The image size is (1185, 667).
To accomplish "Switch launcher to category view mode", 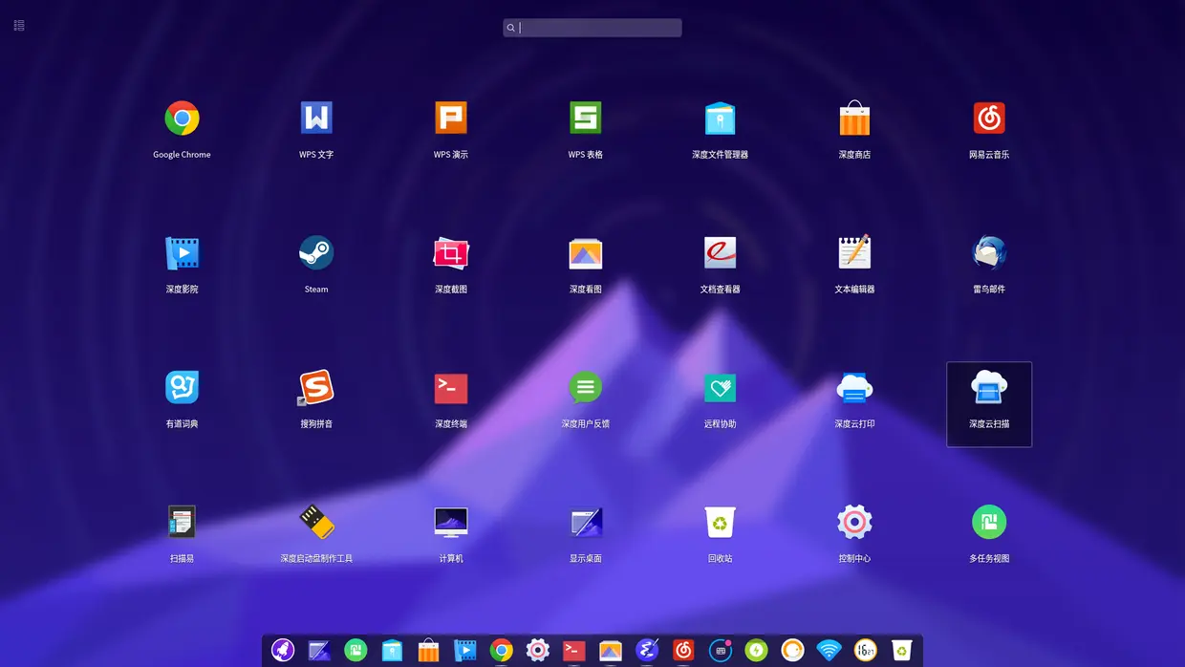I will point(19,26).
